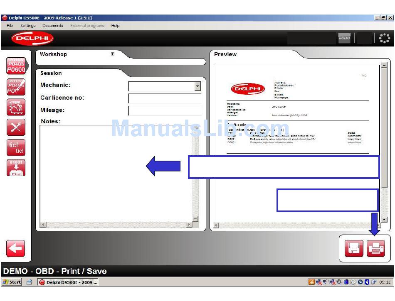Click the Show Desktop icon beside Start
Screen dimensions: 395x301
pos(29,282)
